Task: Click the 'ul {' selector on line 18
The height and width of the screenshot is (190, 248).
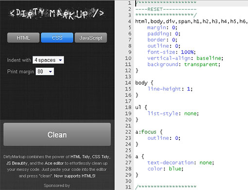Action: [141, 107]
